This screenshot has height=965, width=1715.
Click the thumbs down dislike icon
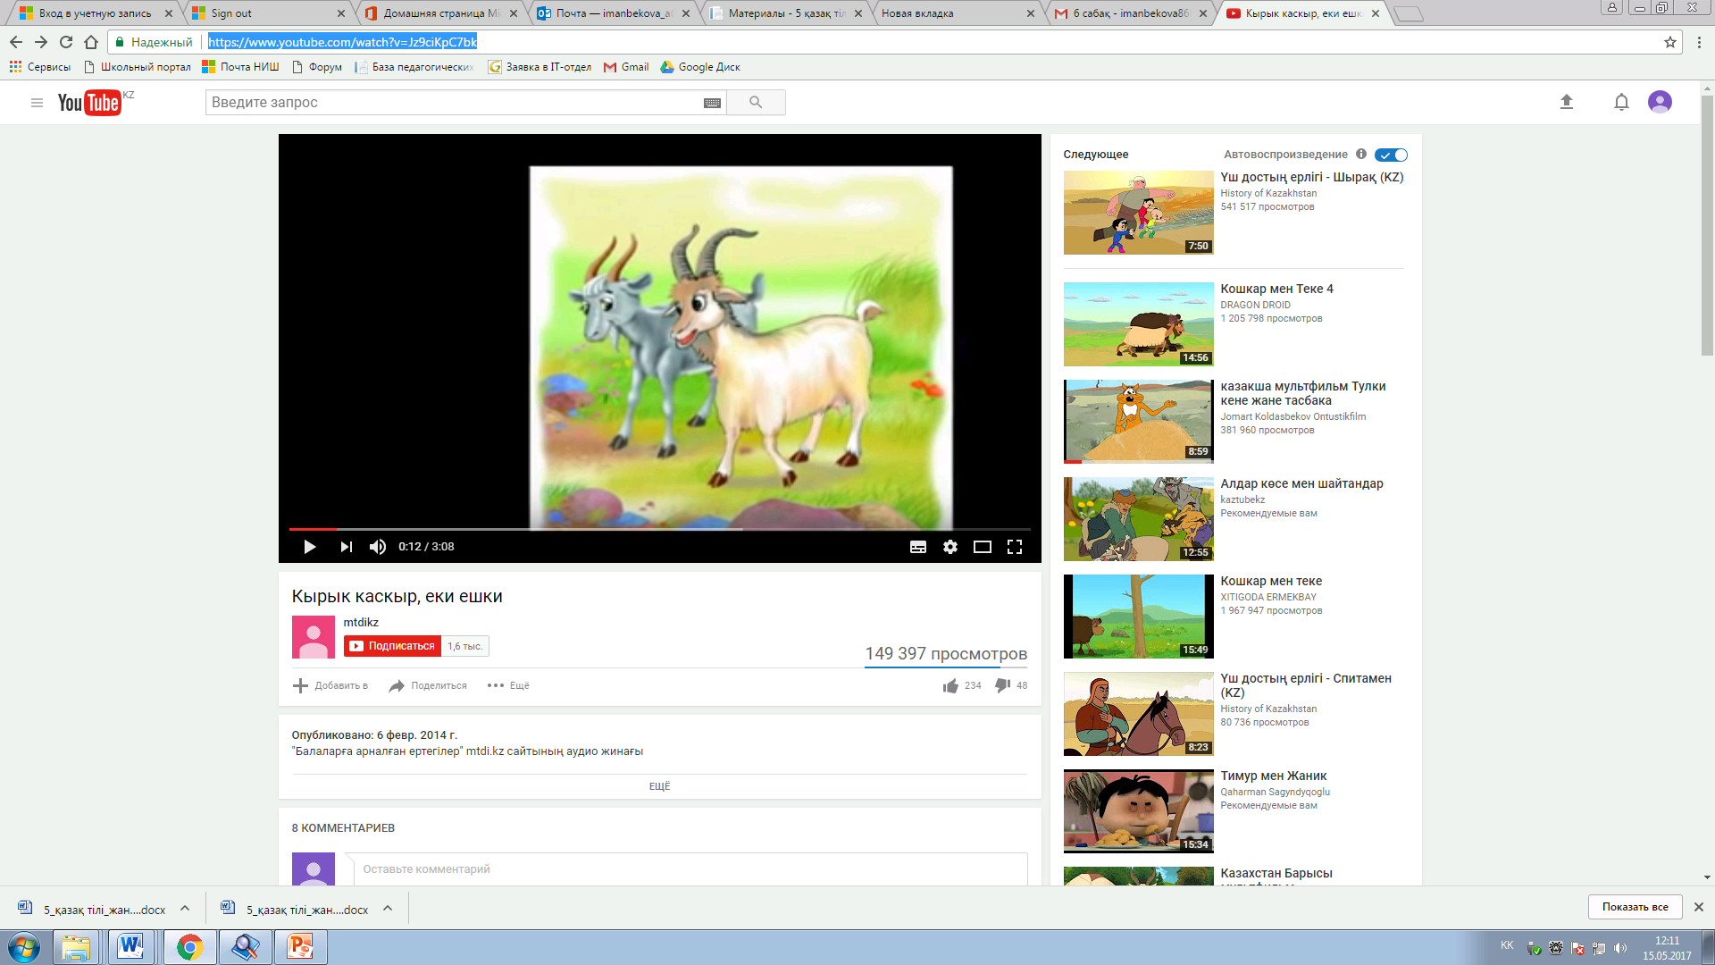pos(1002,685)
